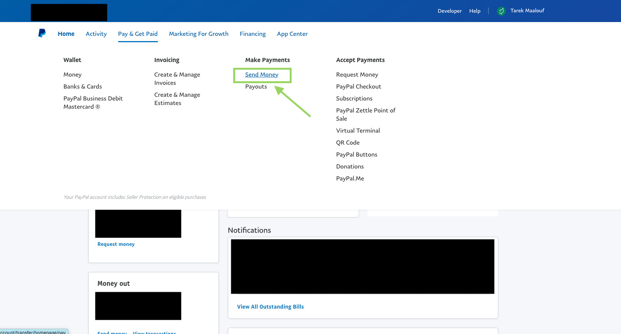This screenshot has width=621, height=334.
Task: Click the Notifications heading
Action: coord(250,230)
